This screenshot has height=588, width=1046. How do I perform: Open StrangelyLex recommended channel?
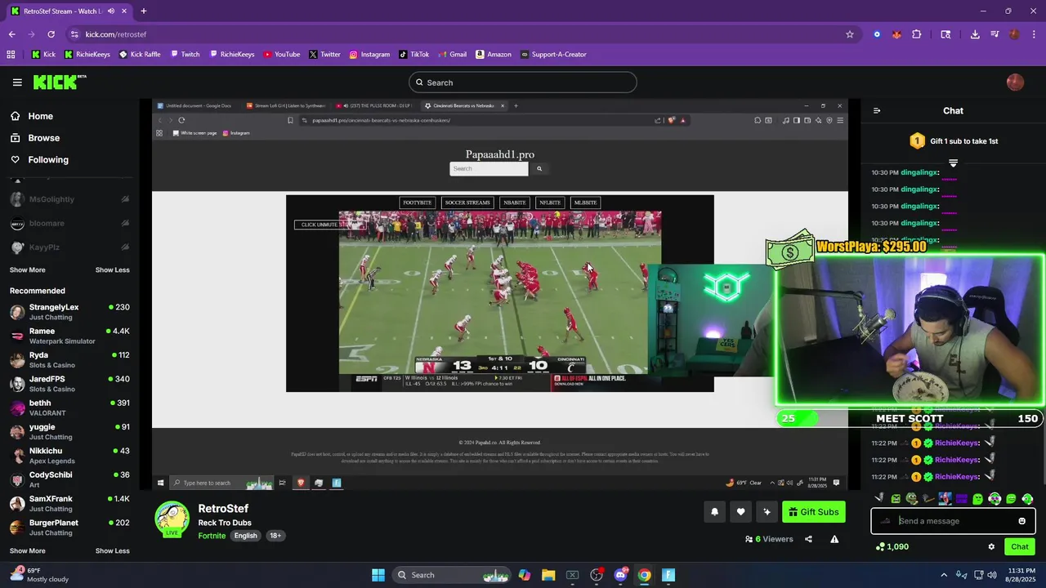pos(69,312)
